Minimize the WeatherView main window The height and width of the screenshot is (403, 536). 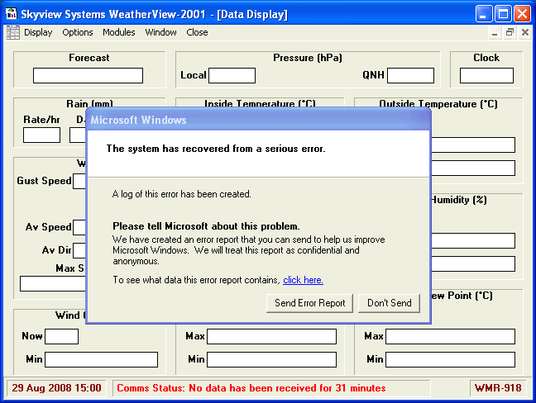click(484, 14)
